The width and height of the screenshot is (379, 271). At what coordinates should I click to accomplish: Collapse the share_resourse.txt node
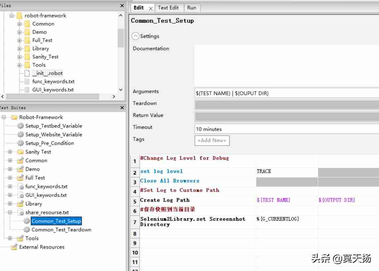(x=10, y=212)
